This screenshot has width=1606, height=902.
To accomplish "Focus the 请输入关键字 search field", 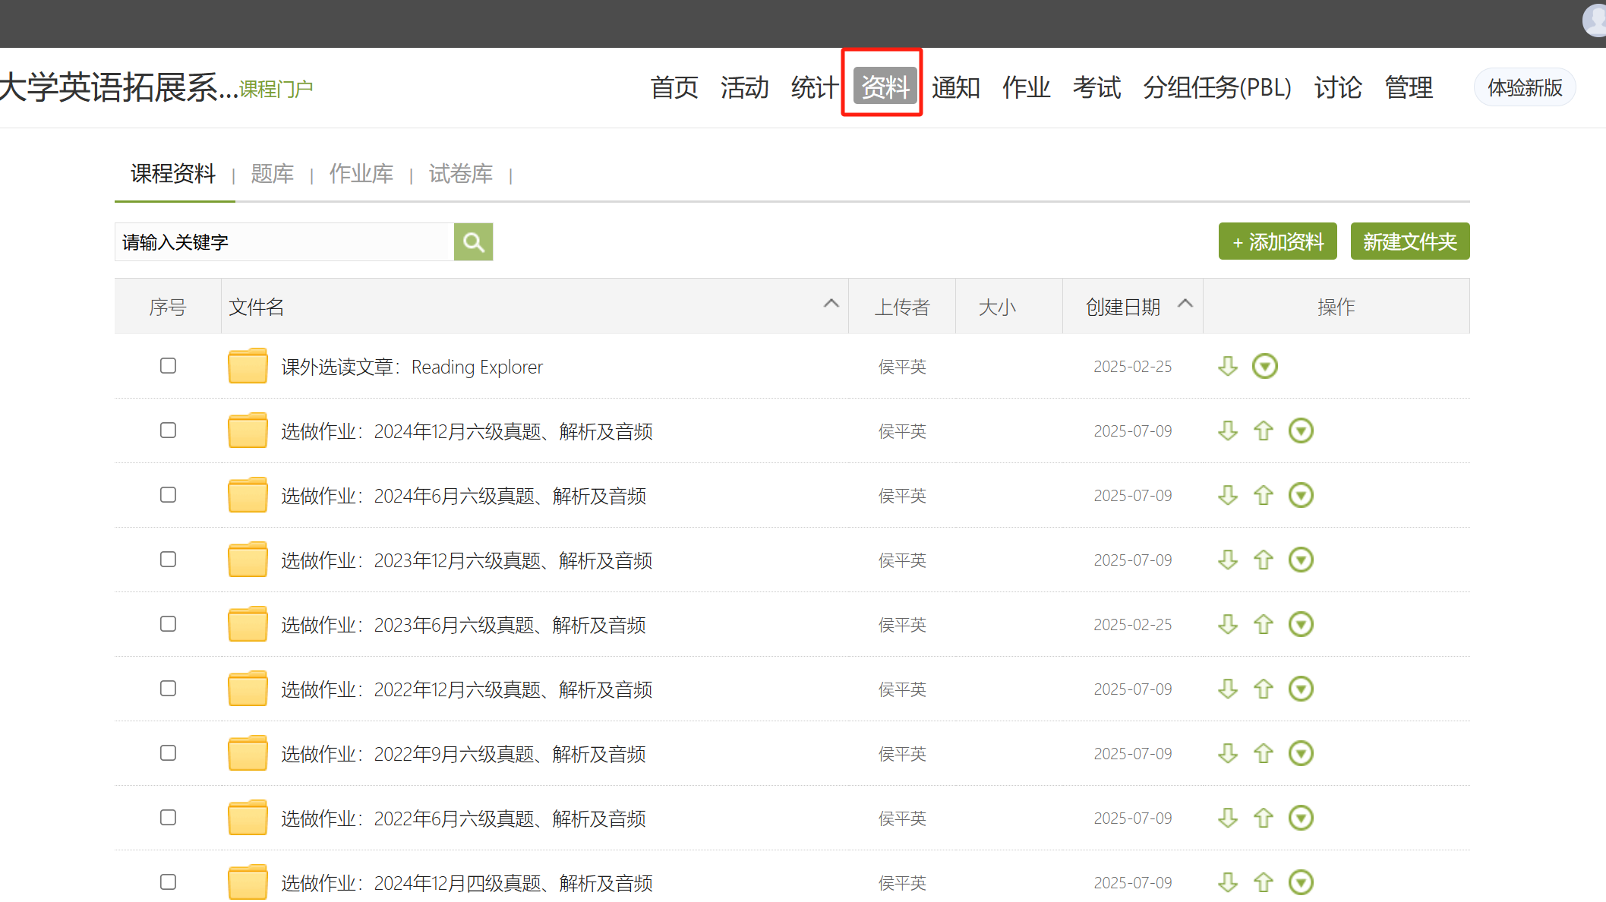I will 285,242.
